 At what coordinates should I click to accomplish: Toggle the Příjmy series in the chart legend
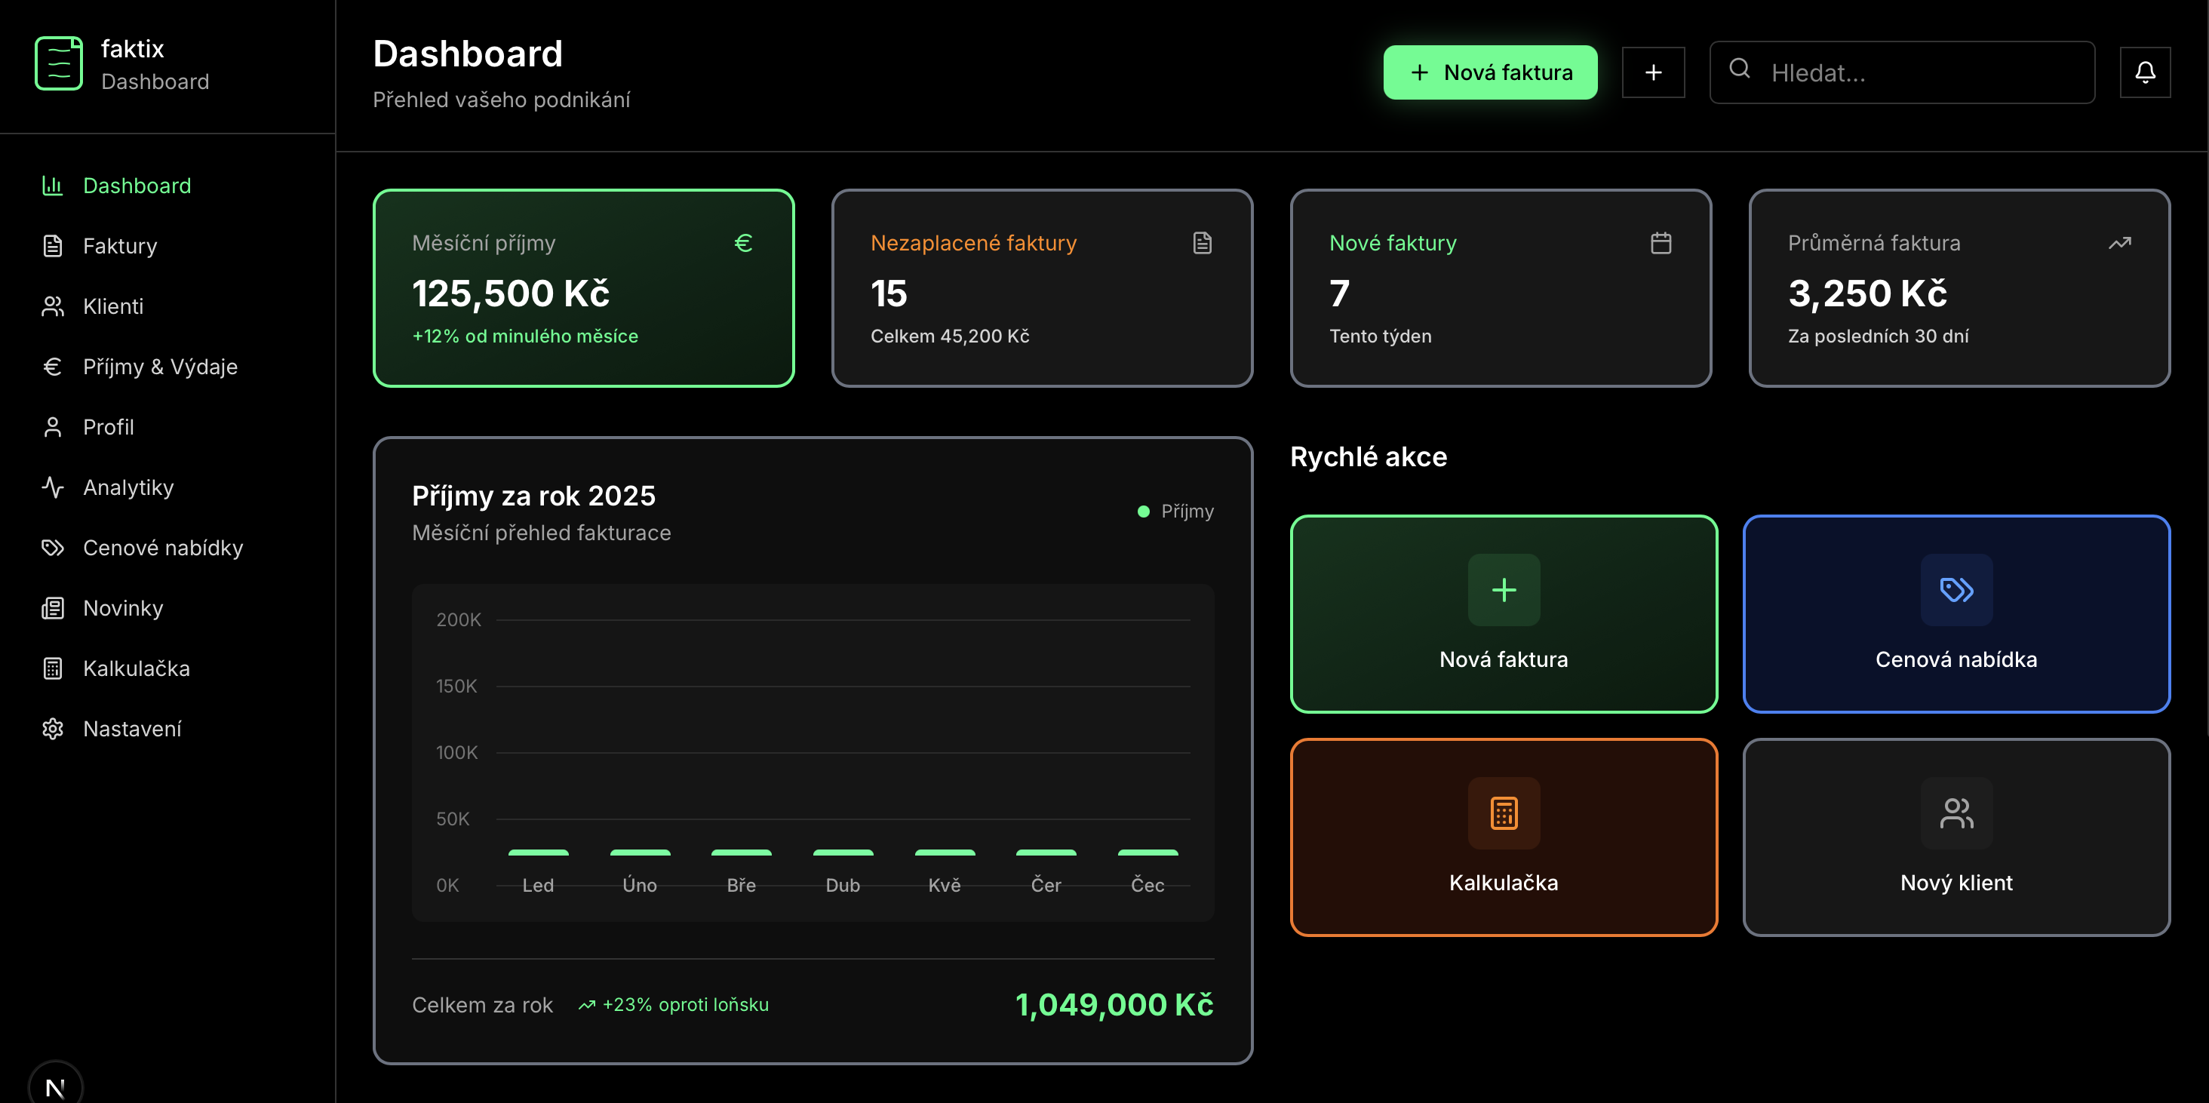1175,510
